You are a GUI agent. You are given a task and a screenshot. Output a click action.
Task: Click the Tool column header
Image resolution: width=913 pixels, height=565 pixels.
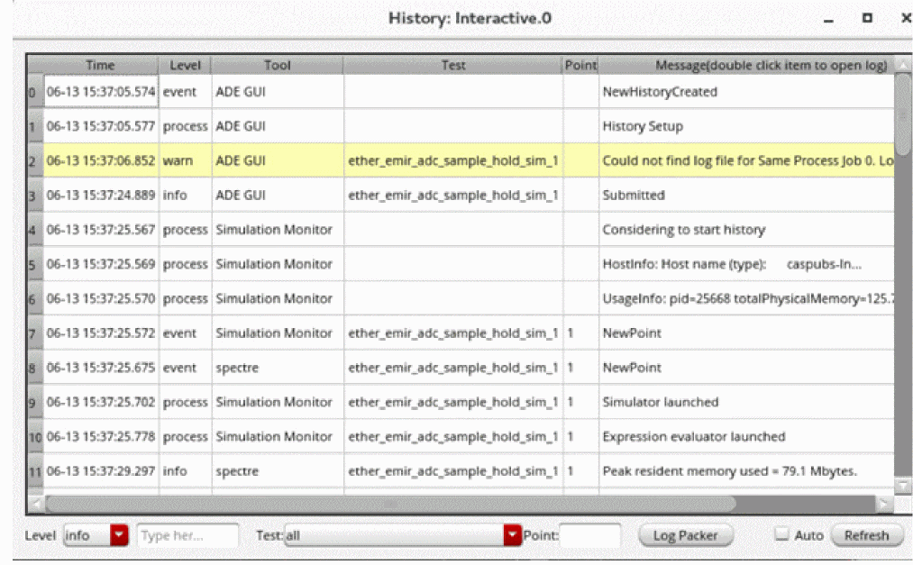[277, 66]
